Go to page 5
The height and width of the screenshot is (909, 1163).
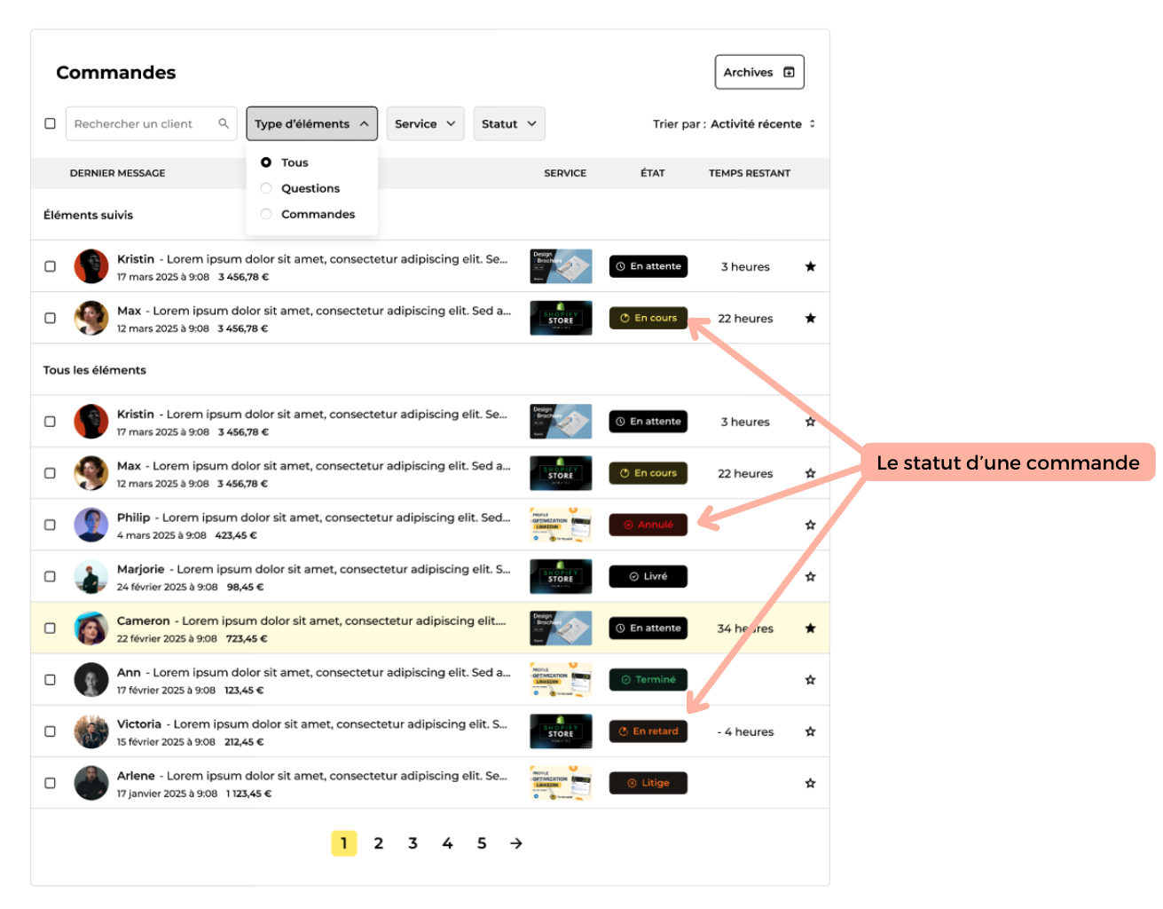coord(482,843)
